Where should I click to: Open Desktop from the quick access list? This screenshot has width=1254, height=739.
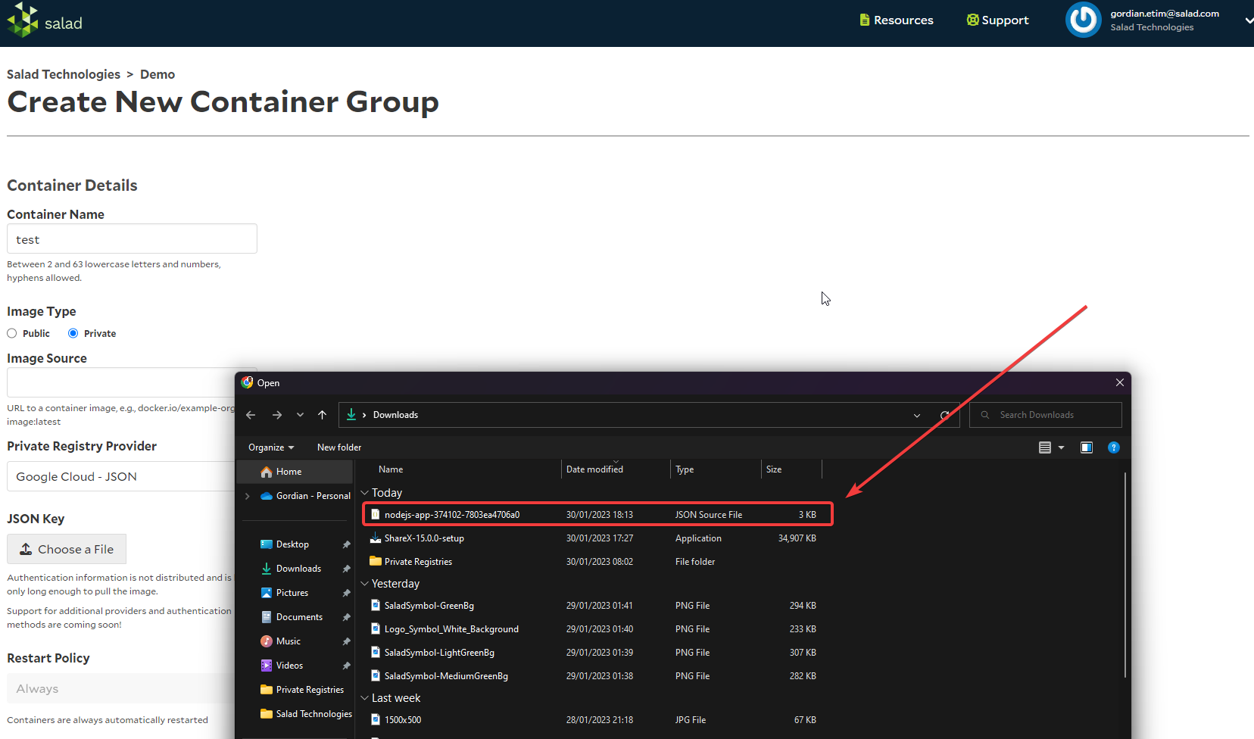(x=285, y=544)
